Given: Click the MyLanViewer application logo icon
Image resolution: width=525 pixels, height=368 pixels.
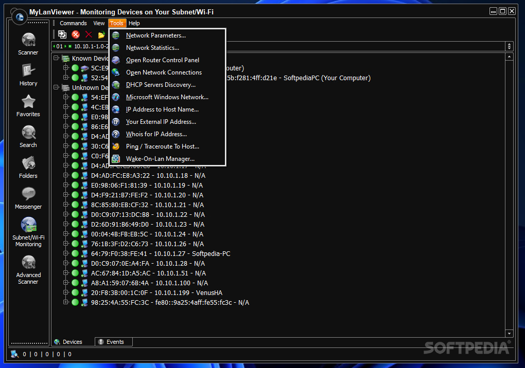Looking at the screenshot, I should tap(20, 17).
